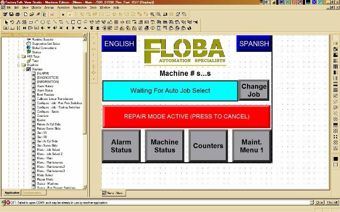Viewport: 340px width, 212px height.
Task: Switch to the Communications tab
Action: click(31, 193)
